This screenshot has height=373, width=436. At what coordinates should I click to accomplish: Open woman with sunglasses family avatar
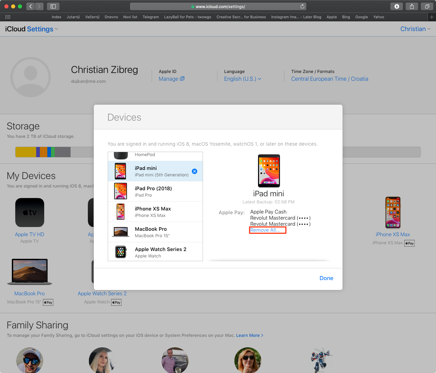[x=248, y=360]
